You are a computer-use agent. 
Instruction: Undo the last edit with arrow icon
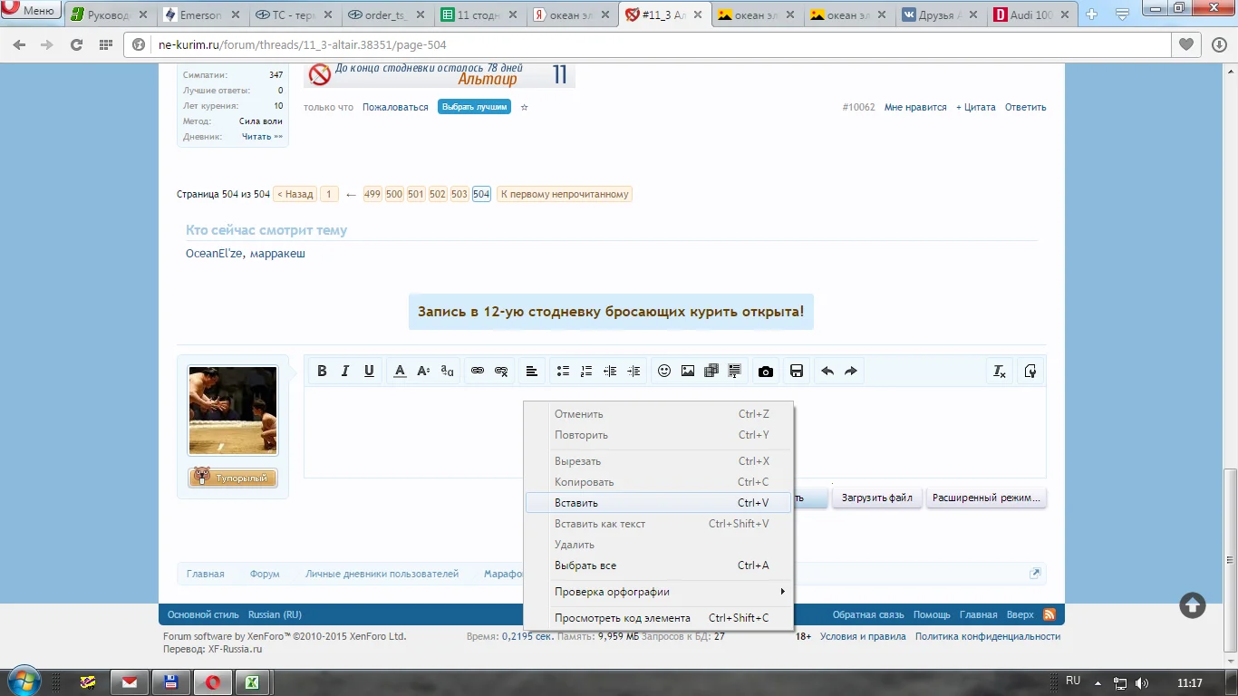tap(827, 372)
